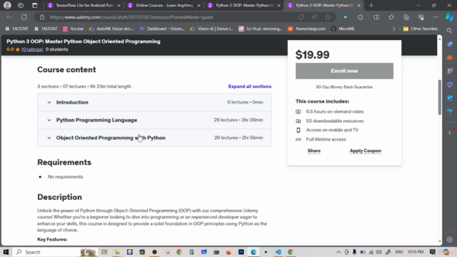Open Namecheap.com bookmark

coord(306,29)
